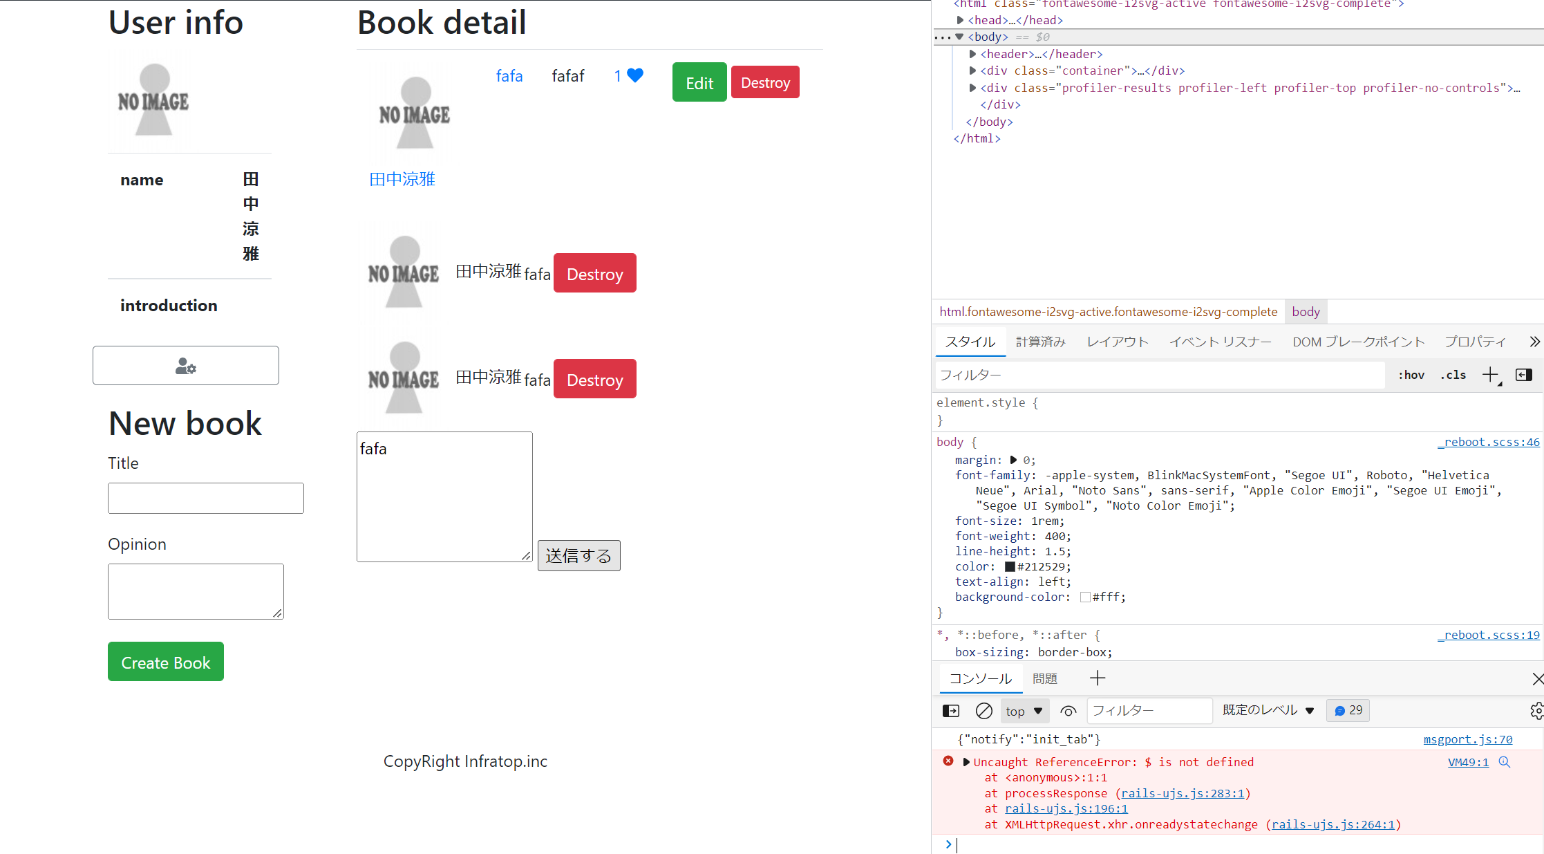1544x854 pixels.
Task: Select the html.fontawesome breadcrumb item
Action: click(x=1108, y=312)
